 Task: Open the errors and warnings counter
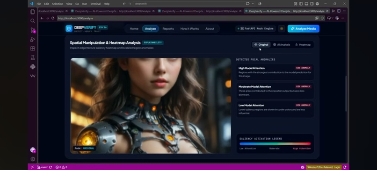pyautogui.click(x=61, y=167)
